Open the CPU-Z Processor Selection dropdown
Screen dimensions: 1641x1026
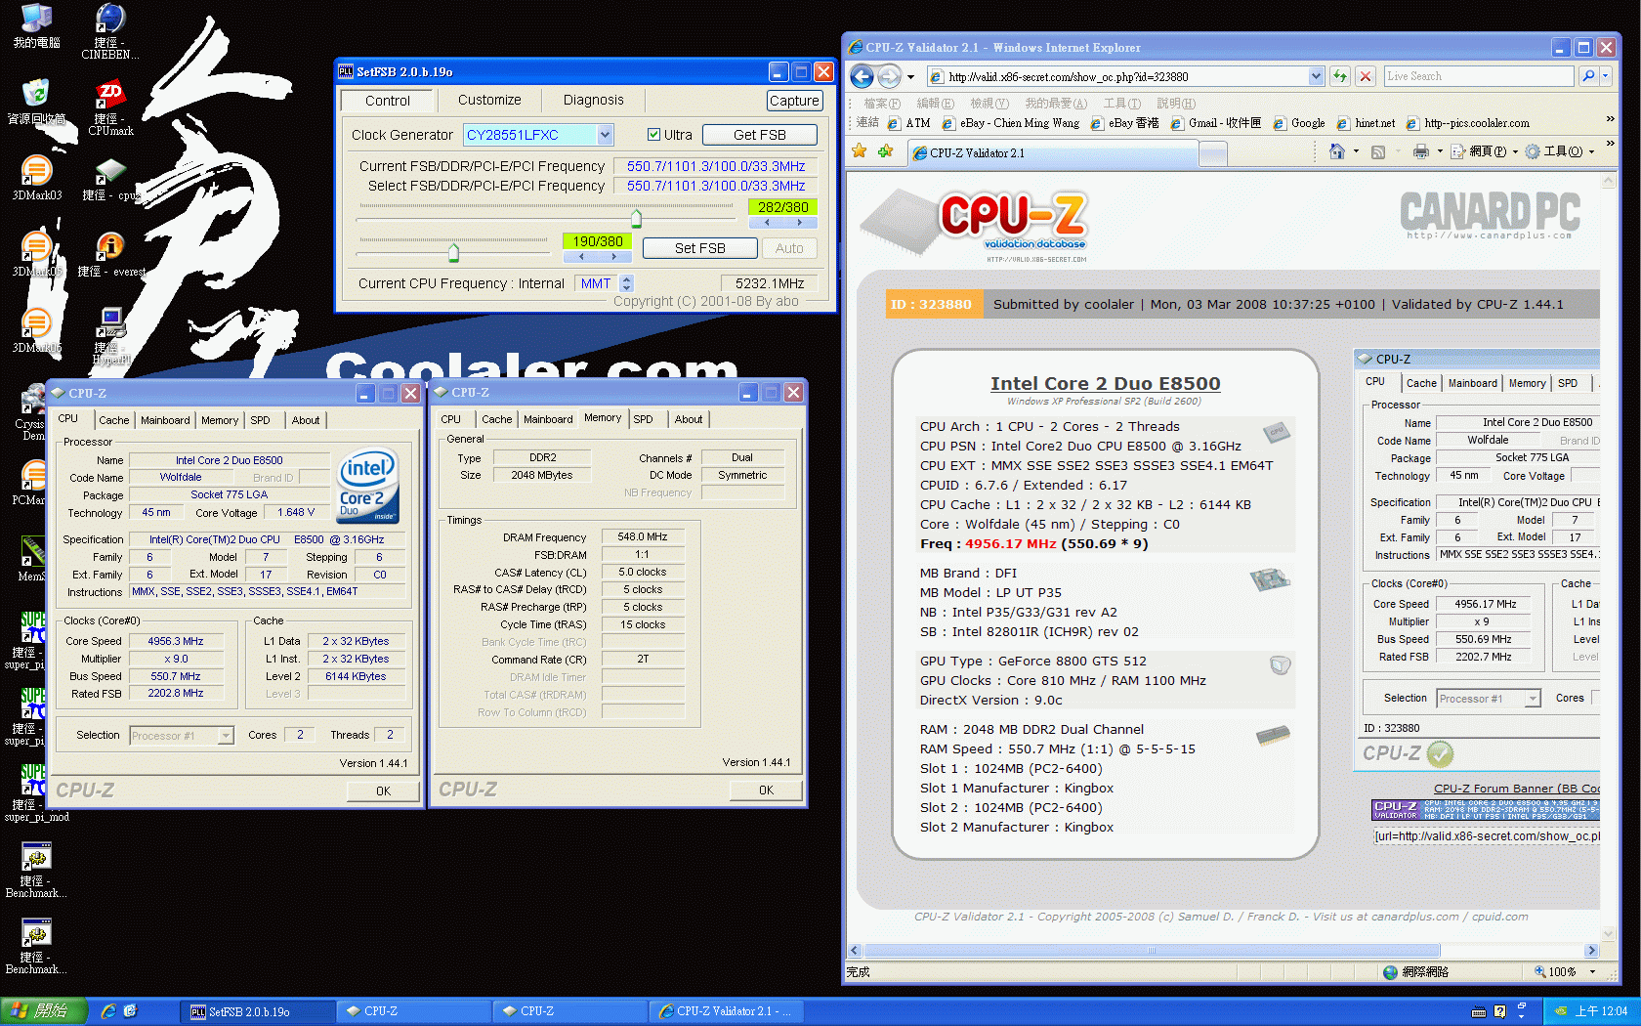pos(226,736)
